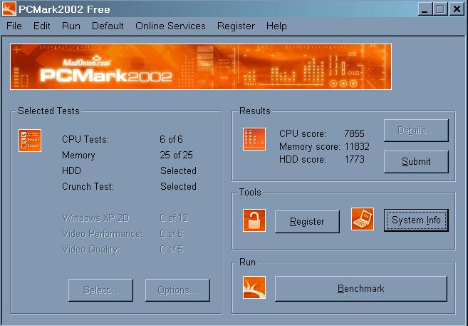
Task: Click the Select... tests button
Action: tap(100, 290)
